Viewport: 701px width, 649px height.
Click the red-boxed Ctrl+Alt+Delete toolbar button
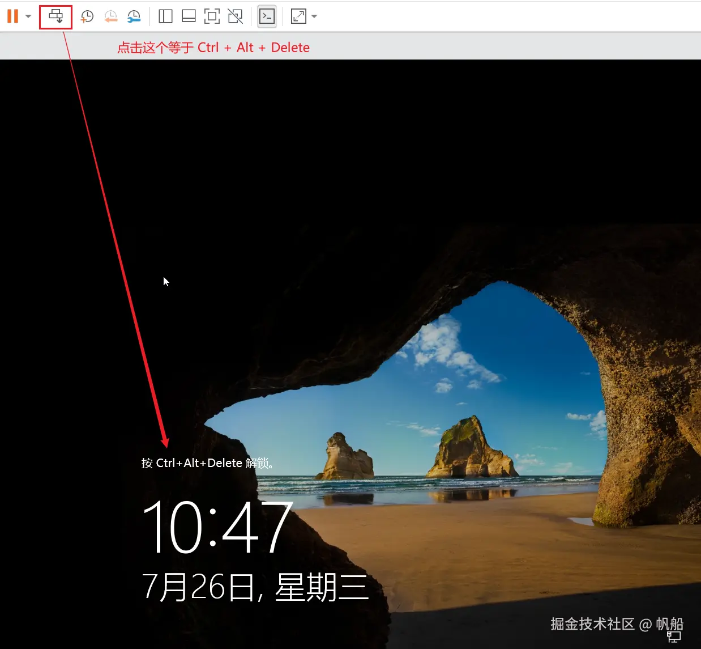coord(55,16)
